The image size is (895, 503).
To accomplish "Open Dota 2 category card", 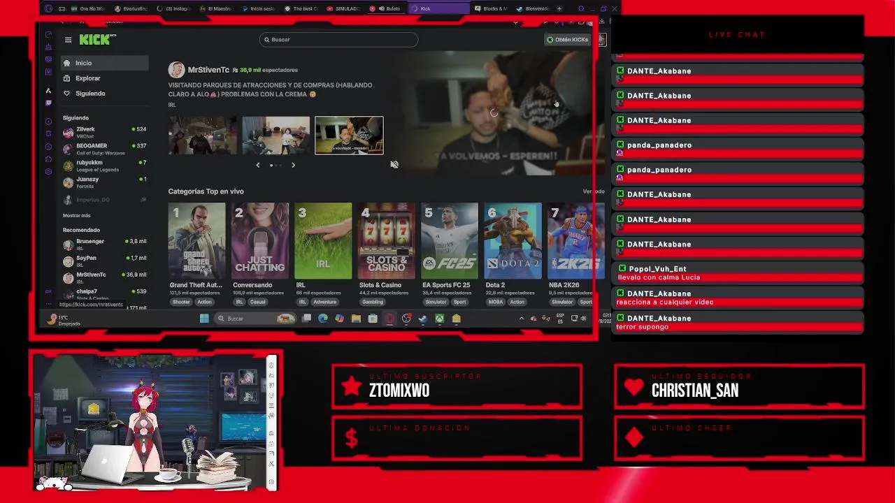I will point(513,241).
